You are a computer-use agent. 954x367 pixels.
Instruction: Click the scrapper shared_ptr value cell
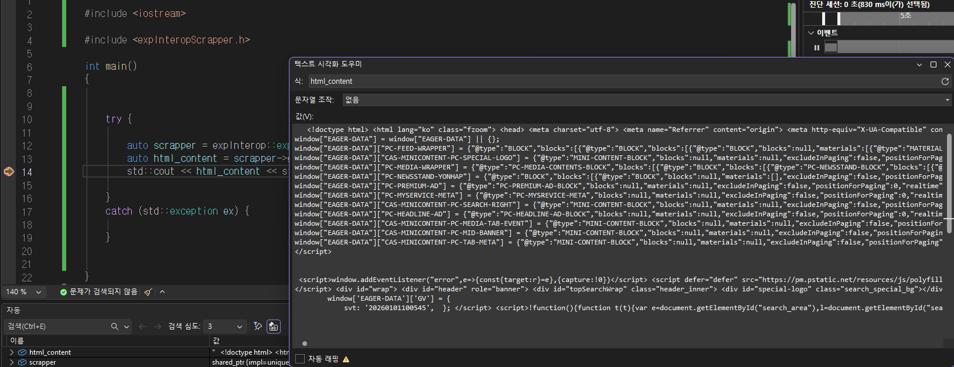250,362
